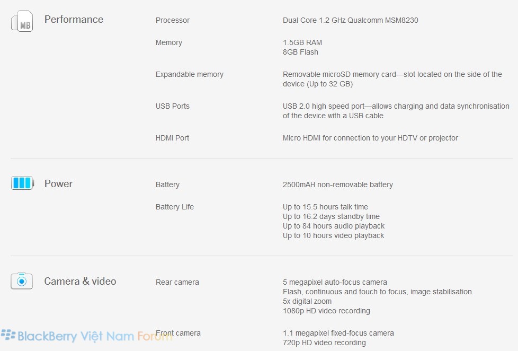The image size is (518, 351).
Task: Select the Power section heading
Action: (x=58, y=183)
